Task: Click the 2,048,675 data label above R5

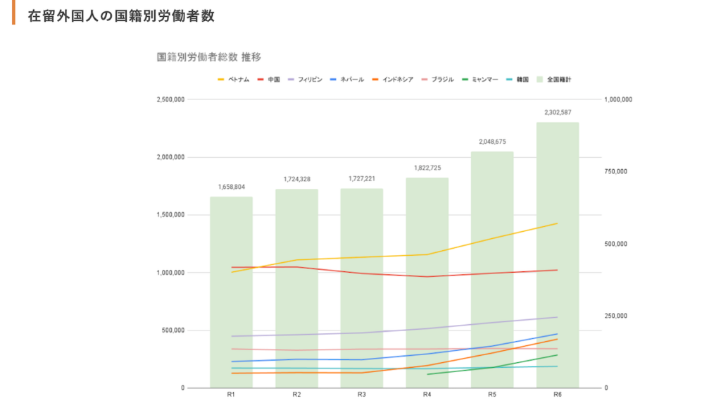Action: [492, 142]
